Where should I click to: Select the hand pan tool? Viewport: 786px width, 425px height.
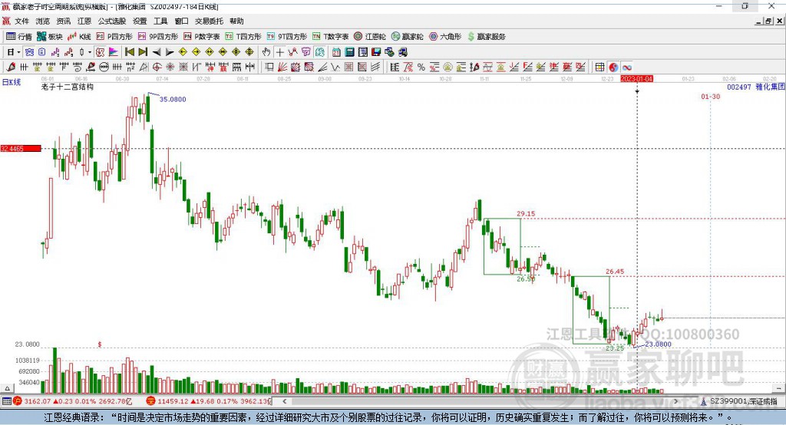pos(266,52)
